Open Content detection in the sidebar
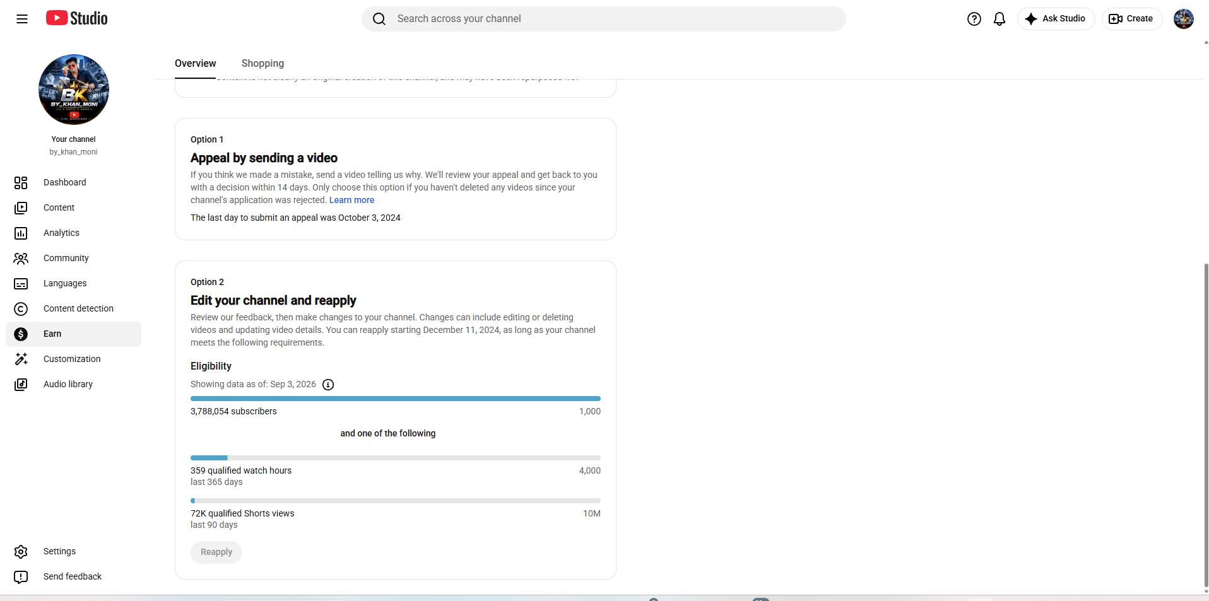1209x601 pixels. pyautogui.click(x=74, y=309)
